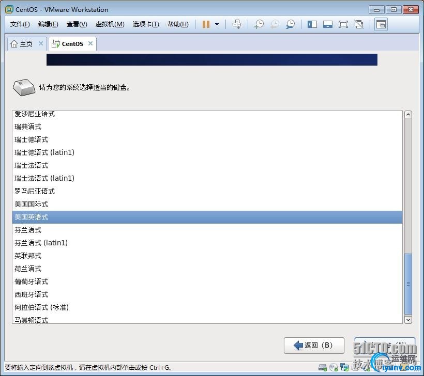The image size is (424, 376).
Task: Select 芬兰语式 (latin1) keyboard layout
Action: [207, 243]
